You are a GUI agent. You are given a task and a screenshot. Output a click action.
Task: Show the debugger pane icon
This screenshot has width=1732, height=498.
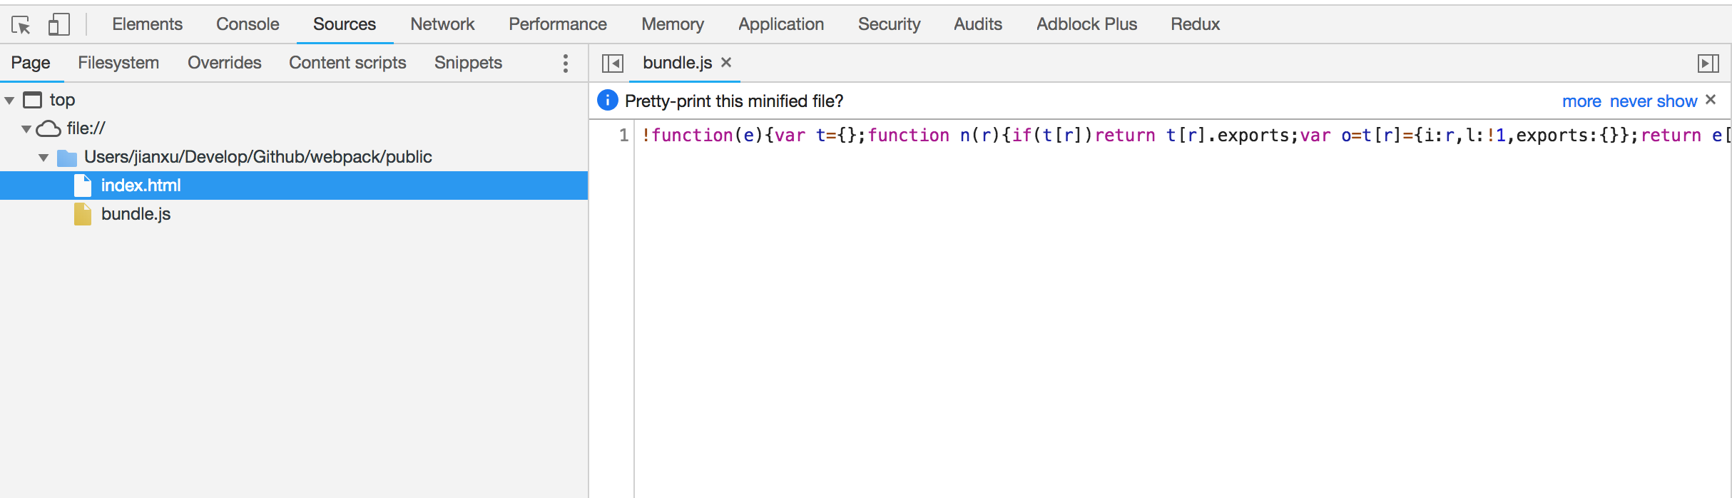[1708, 63]
